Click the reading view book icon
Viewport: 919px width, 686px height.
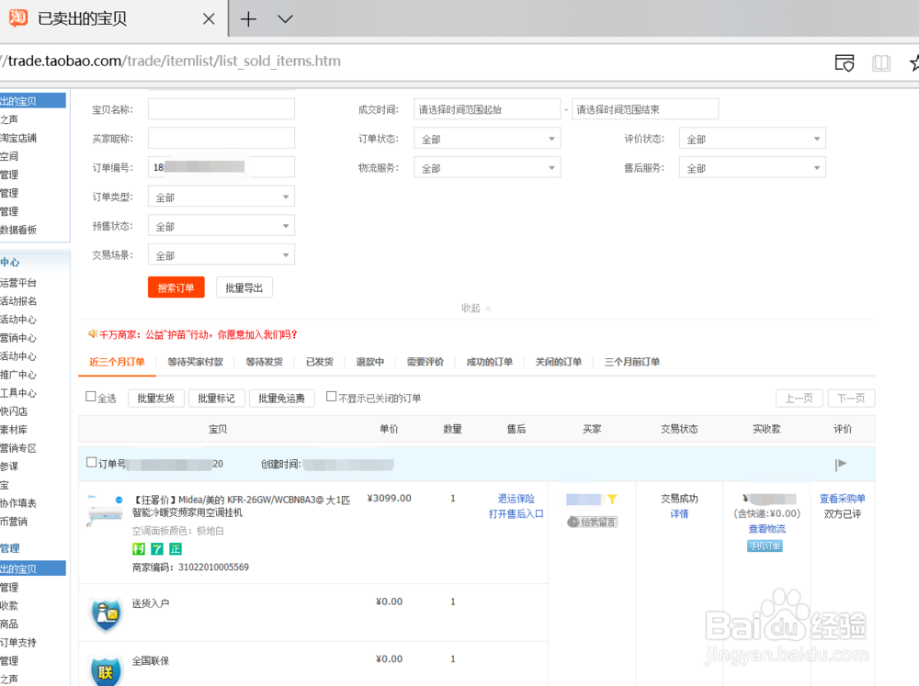(x=881, y=62)
